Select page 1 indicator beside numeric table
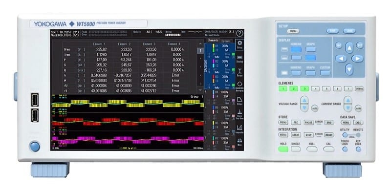Viewport: 391px width, 193px height. [x=200, y=51]
